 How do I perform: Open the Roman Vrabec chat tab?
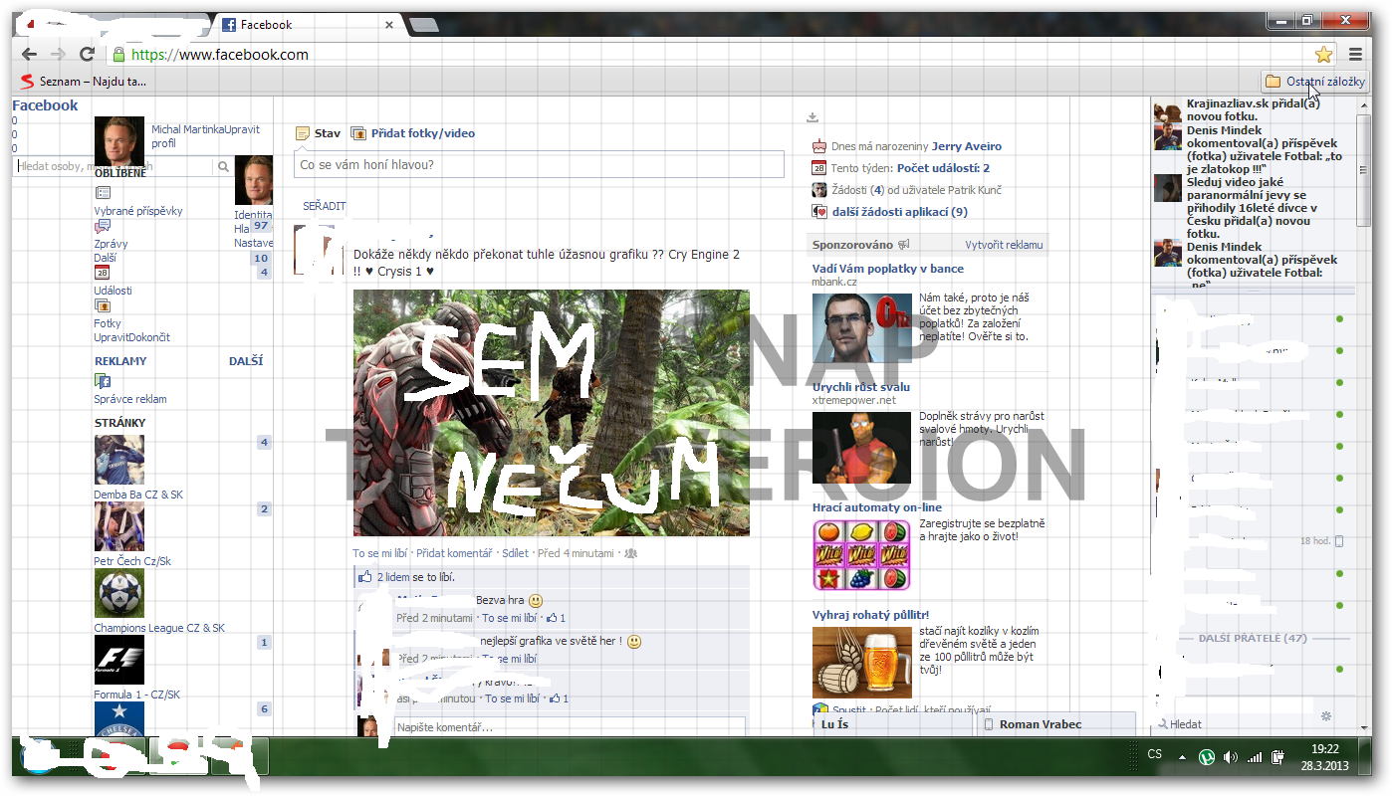tap(1056, 723)
